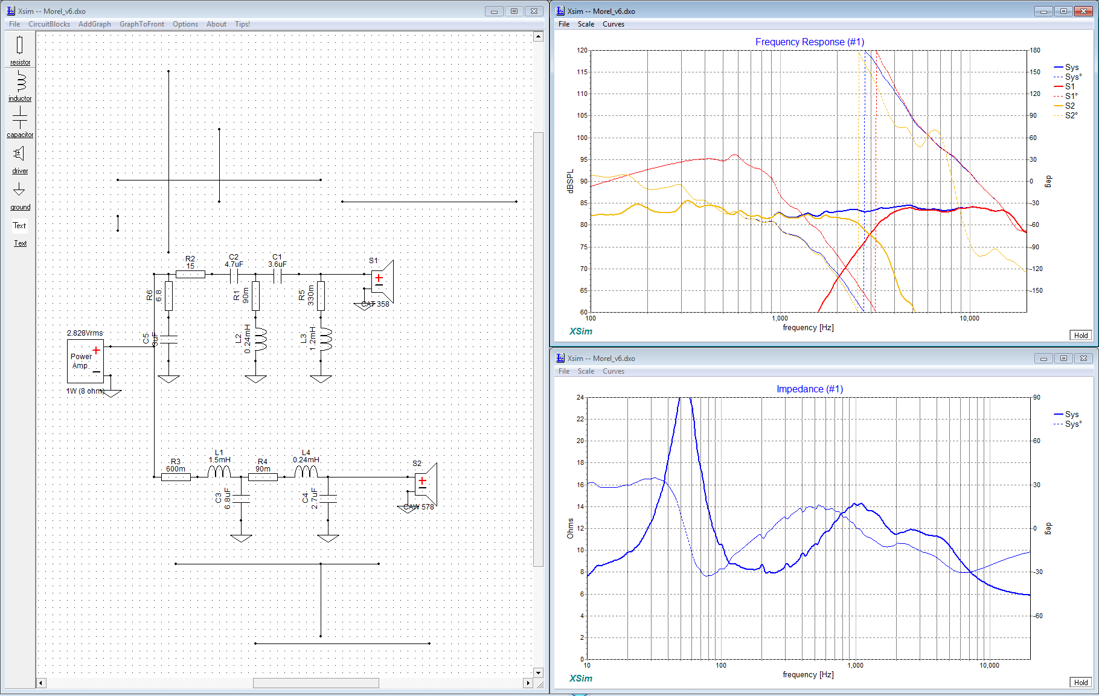Image resolution: width=1099 pixels, height=696 pixels.
Task: Click the Impedance (#1) title
Action: coord(809,389)
